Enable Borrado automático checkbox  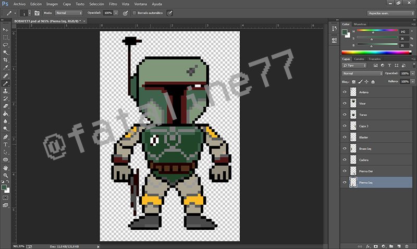(x=134, y=13)
